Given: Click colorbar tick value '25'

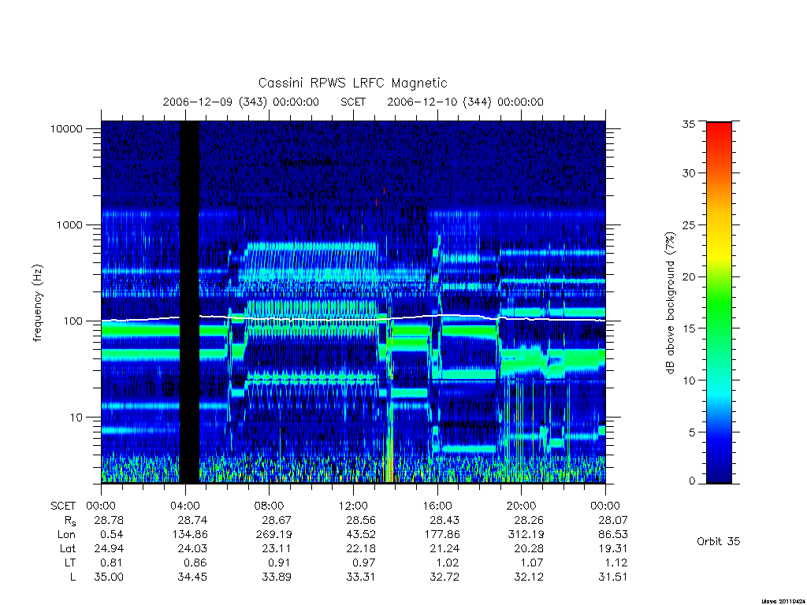Looking at the screenshot, I should (689, 225).
